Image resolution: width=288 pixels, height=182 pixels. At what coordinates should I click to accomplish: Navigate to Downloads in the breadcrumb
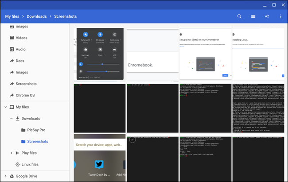click(37, 16)
